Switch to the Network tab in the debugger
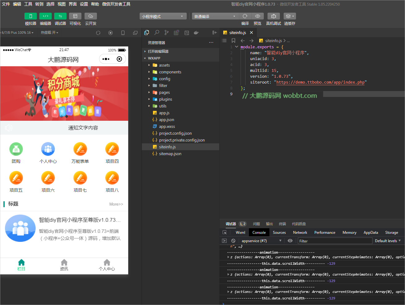The height and width of the screenshot is (305, 405). (300, 232)
